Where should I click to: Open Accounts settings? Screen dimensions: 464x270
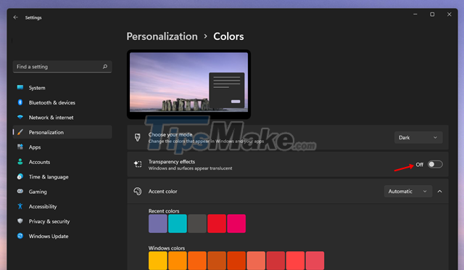(62, 162)
